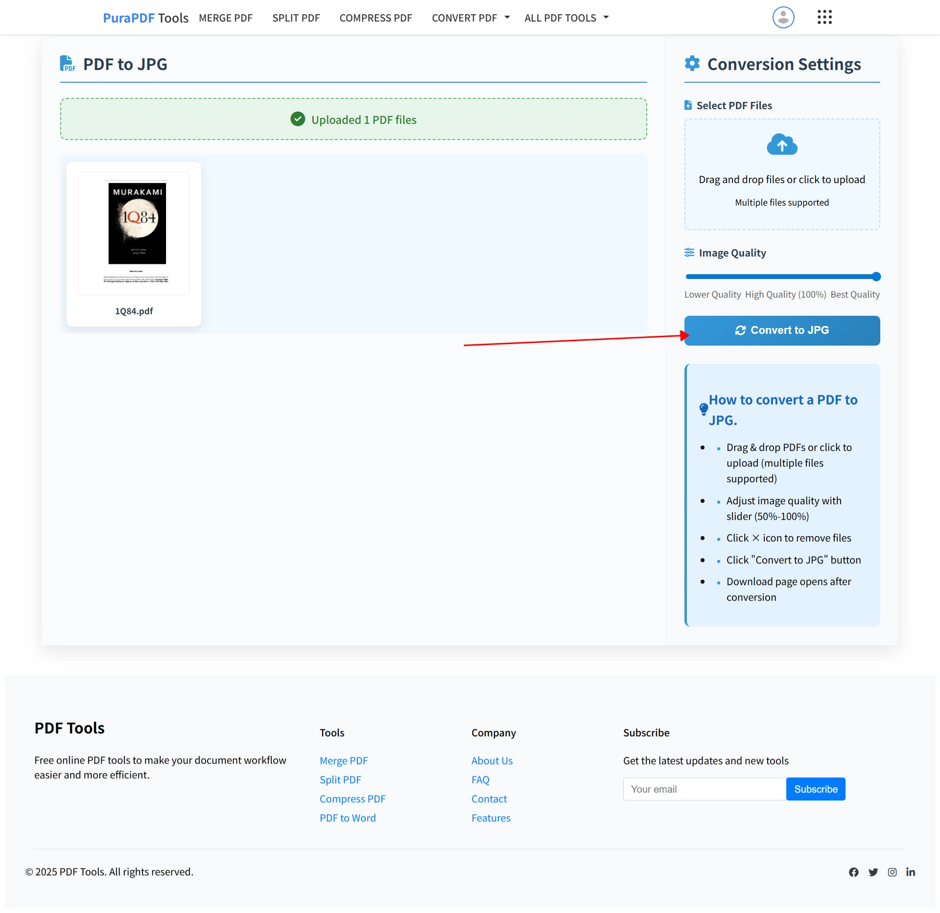Click the Convert to JPG button
The width and height of the screenshot is (940, 913).
[x=782, y=330]
